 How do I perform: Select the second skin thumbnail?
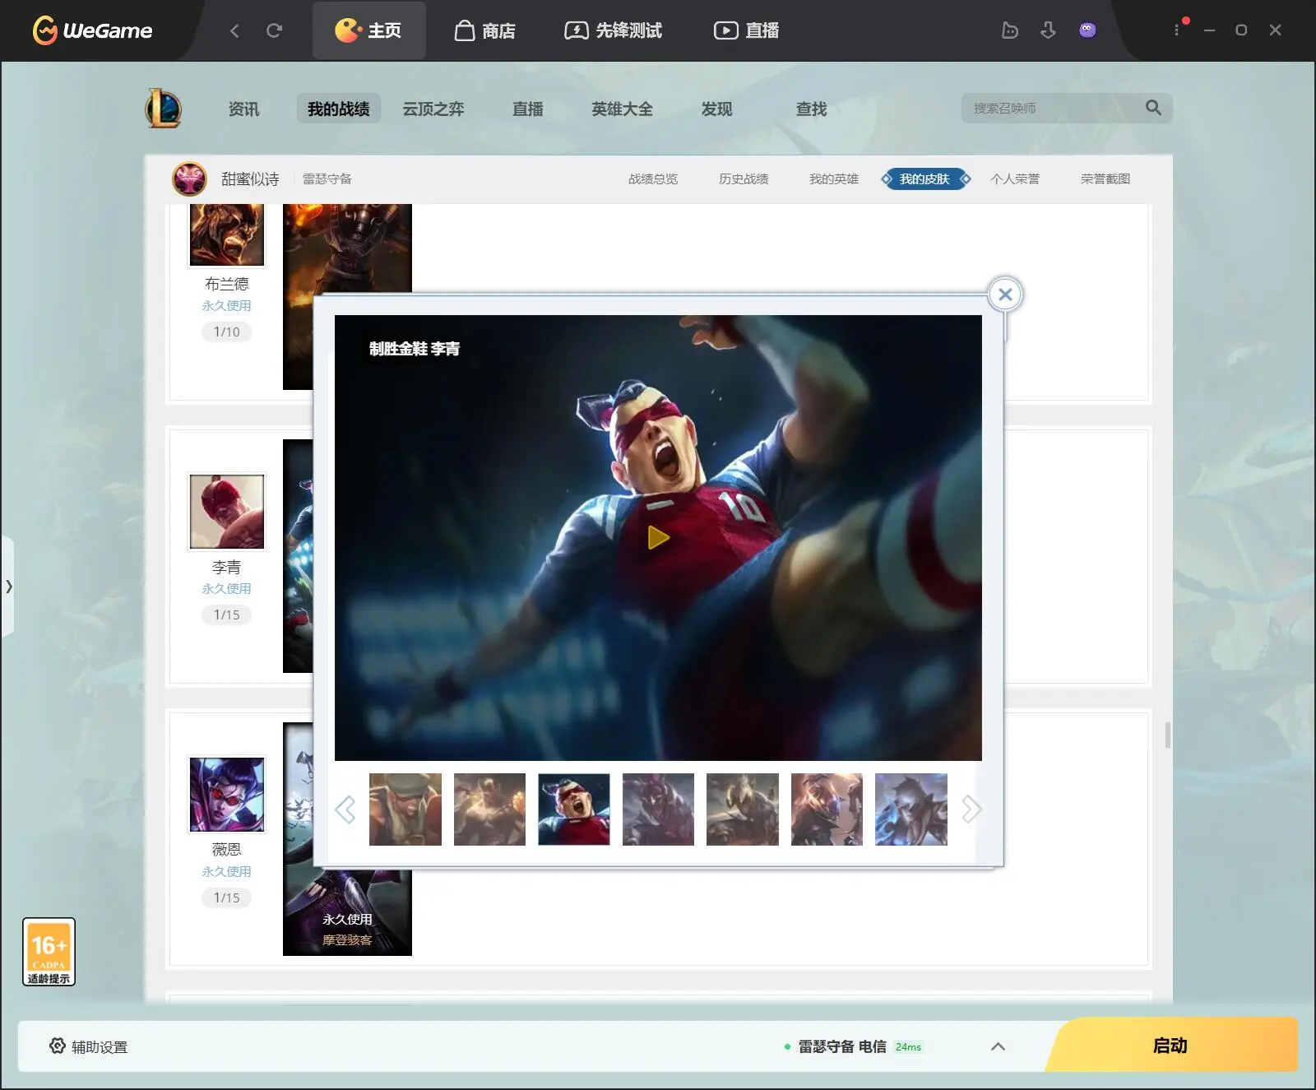point(489,809)
